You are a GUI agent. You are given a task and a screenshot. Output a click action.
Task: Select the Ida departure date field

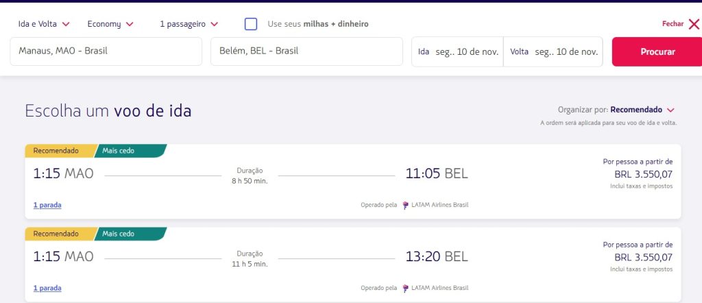tap(457, 52)
